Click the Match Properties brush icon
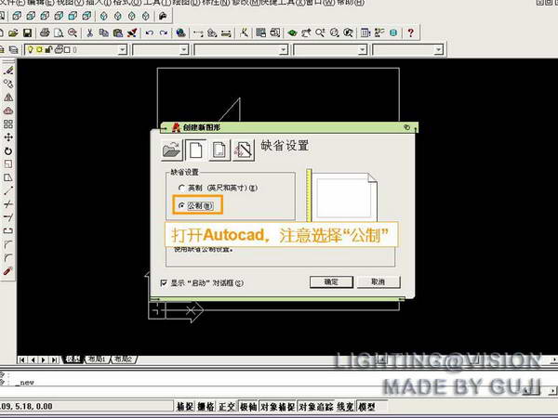Viewport: 558px width, 418px height. click(132, 33)
